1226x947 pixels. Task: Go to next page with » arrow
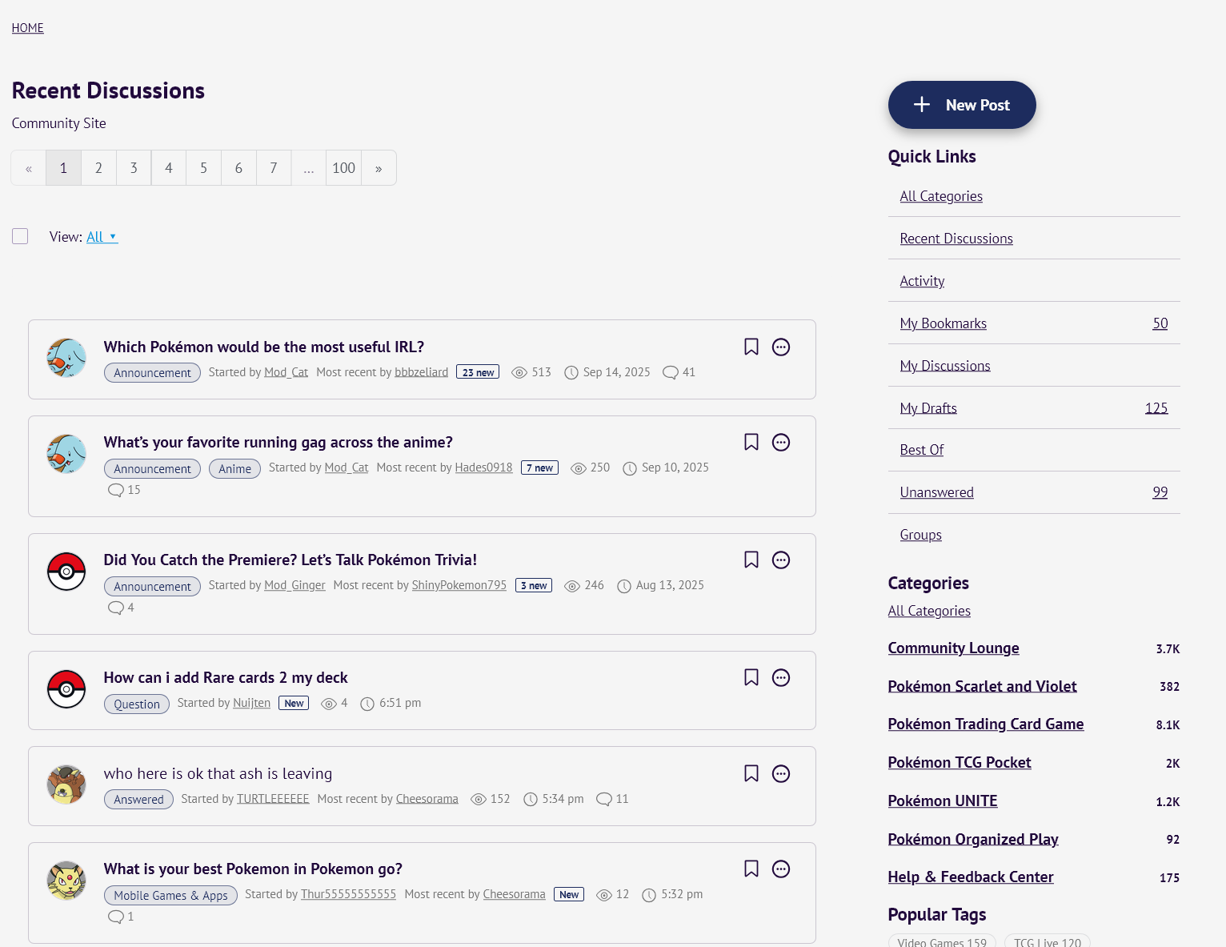(379, 168)
